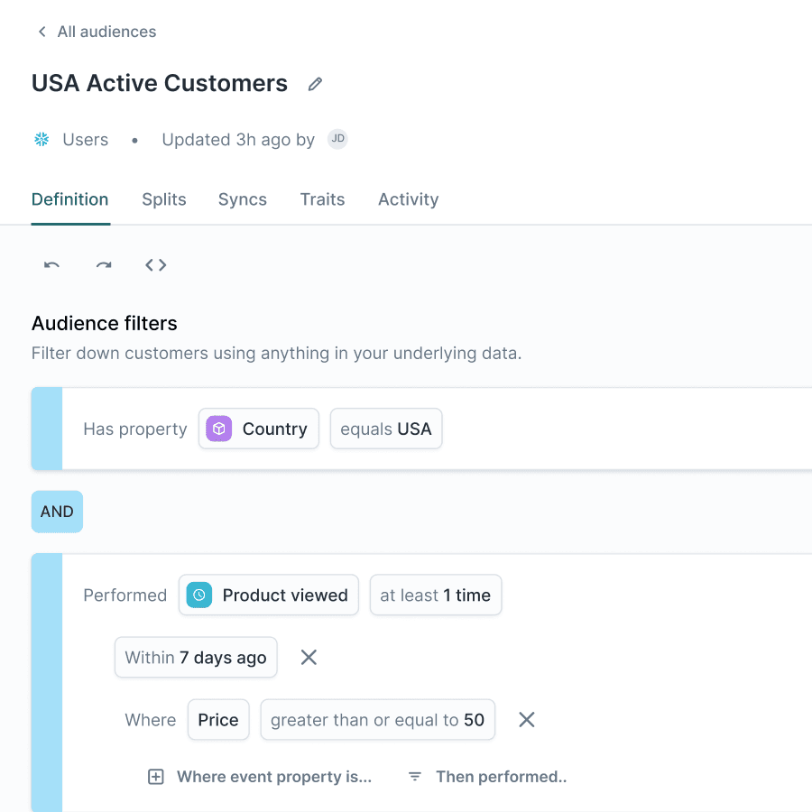Viewport: 812px width, 812px height.
Task: Open the at least 1 time frequency selector
Action: point(436,595)
